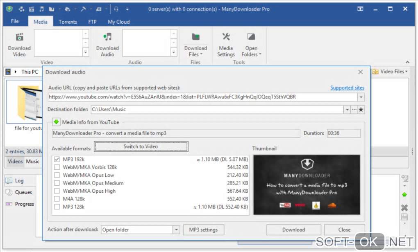
Task: Click the video clapper quick access icon
Action: (x=32, y=9)
